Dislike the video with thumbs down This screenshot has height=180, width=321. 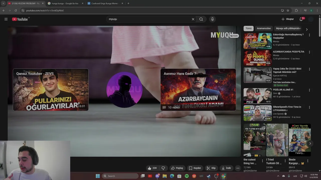[x=163, y=168]
